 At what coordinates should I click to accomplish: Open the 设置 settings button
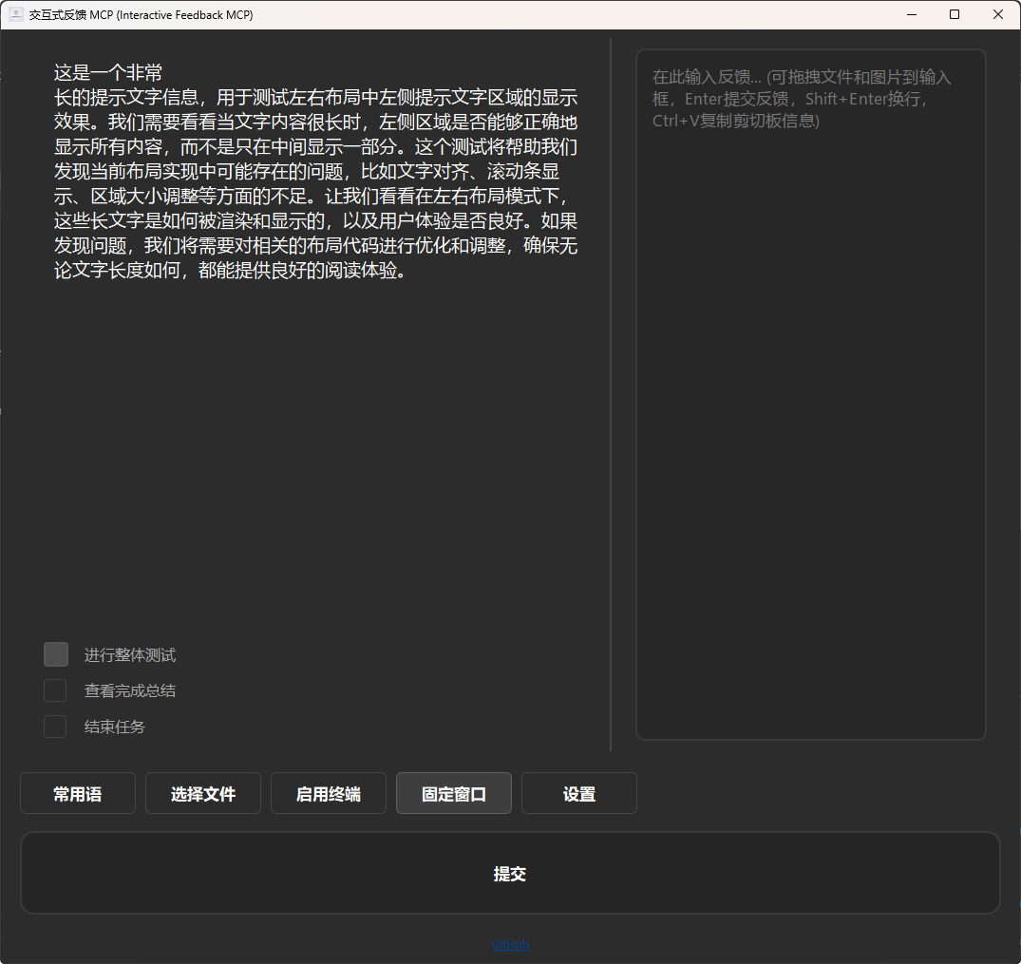point(578,793)
